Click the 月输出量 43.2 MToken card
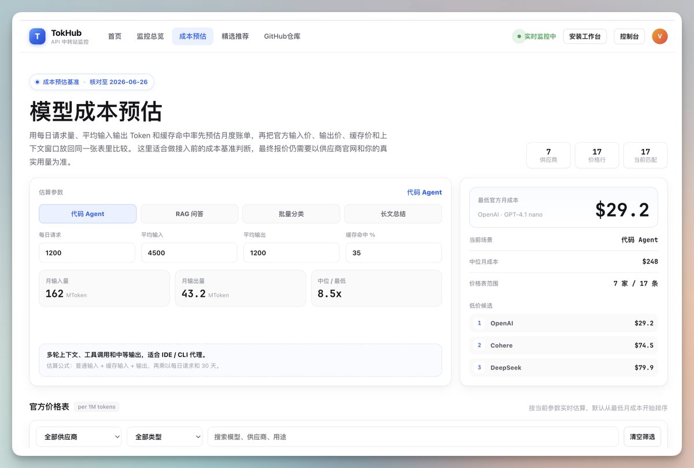The image size is (694, 468). click(240, 288)
